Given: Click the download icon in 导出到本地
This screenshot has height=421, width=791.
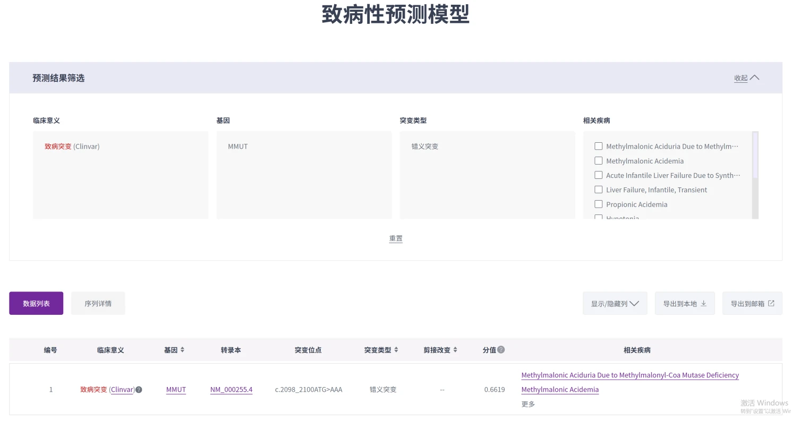Looking at the screenshot, I should (703, 304).
